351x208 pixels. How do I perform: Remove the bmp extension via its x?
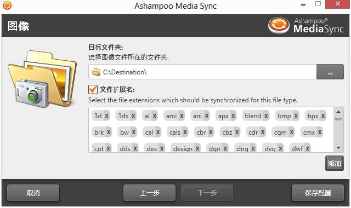point(296,115)
